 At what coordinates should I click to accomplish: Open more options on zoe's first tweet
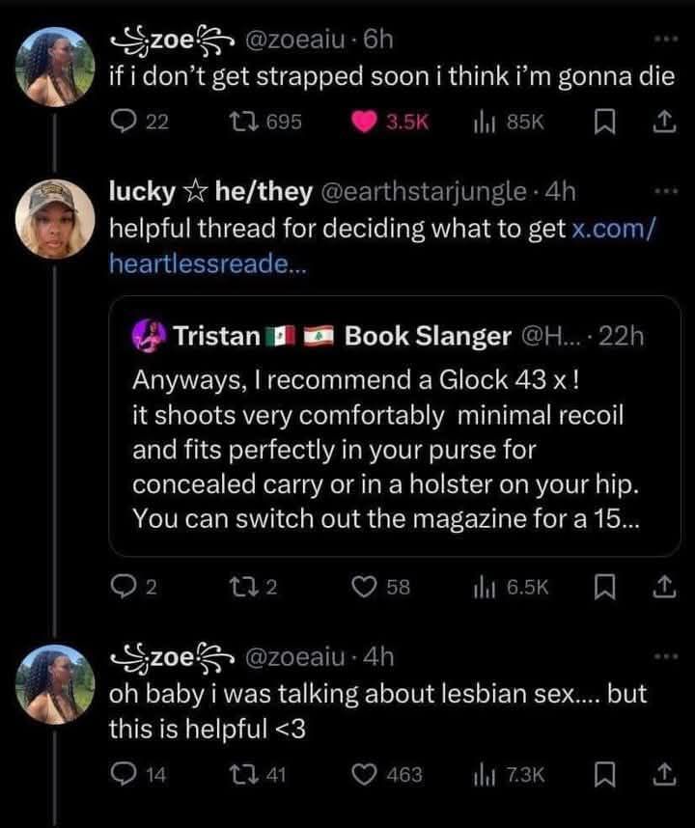pyautogui.click(x=667, y=40)
